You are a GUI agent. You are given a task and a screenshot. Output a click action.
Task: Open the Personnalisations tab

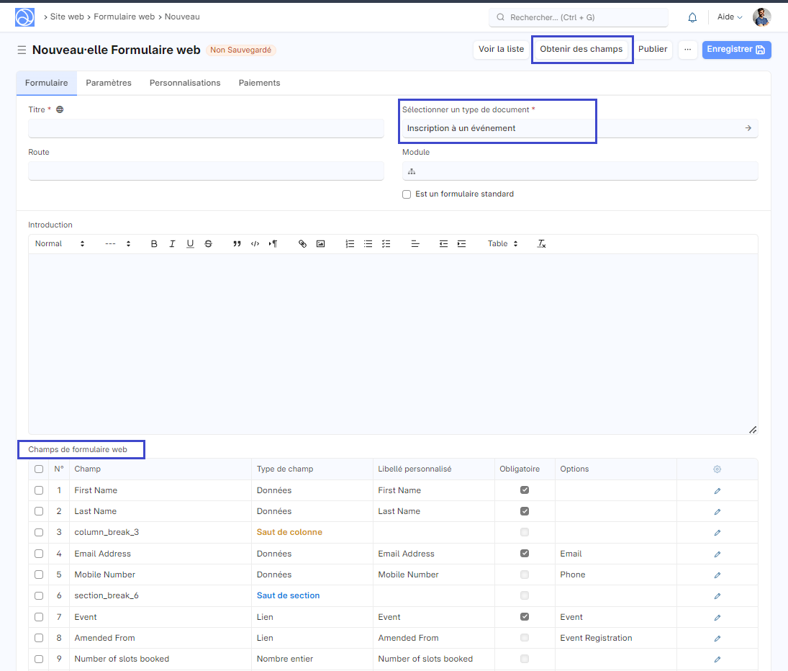pos(185,83)
